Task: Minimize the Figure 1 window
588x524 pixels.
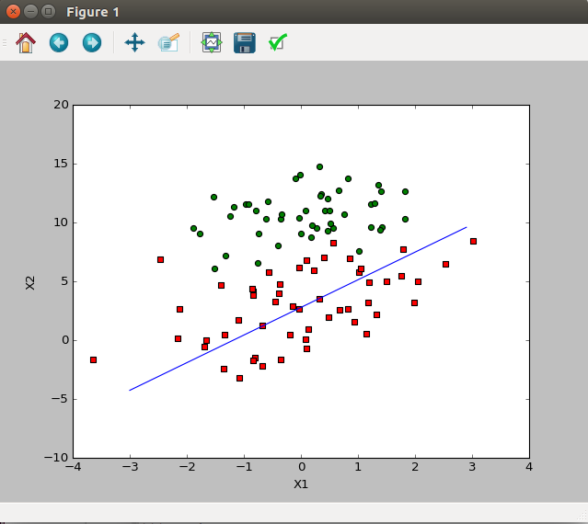Action: (x=30, y=12)
